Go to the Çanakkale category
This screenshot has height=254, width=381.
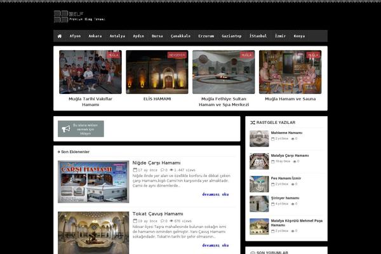click(x=180, y=36)
